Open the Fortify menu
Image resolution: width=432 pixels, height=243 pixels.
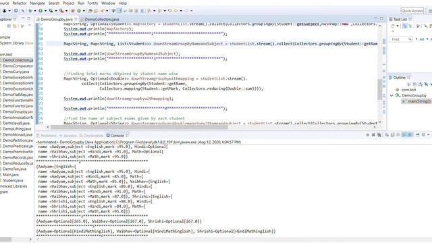(92, 3)
